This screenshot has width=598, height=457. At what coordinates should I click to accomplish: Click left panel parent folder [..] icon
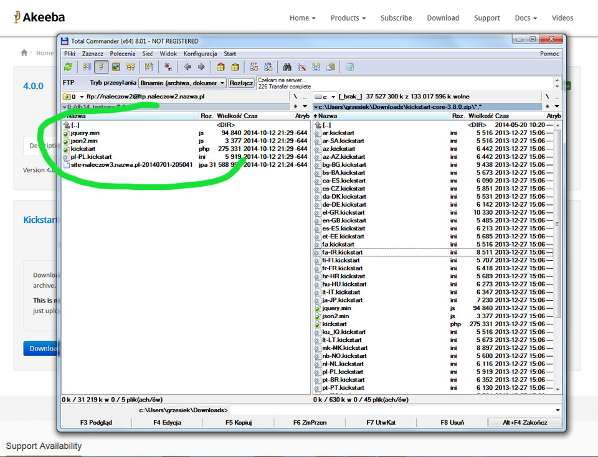click(x=67, y=125)
